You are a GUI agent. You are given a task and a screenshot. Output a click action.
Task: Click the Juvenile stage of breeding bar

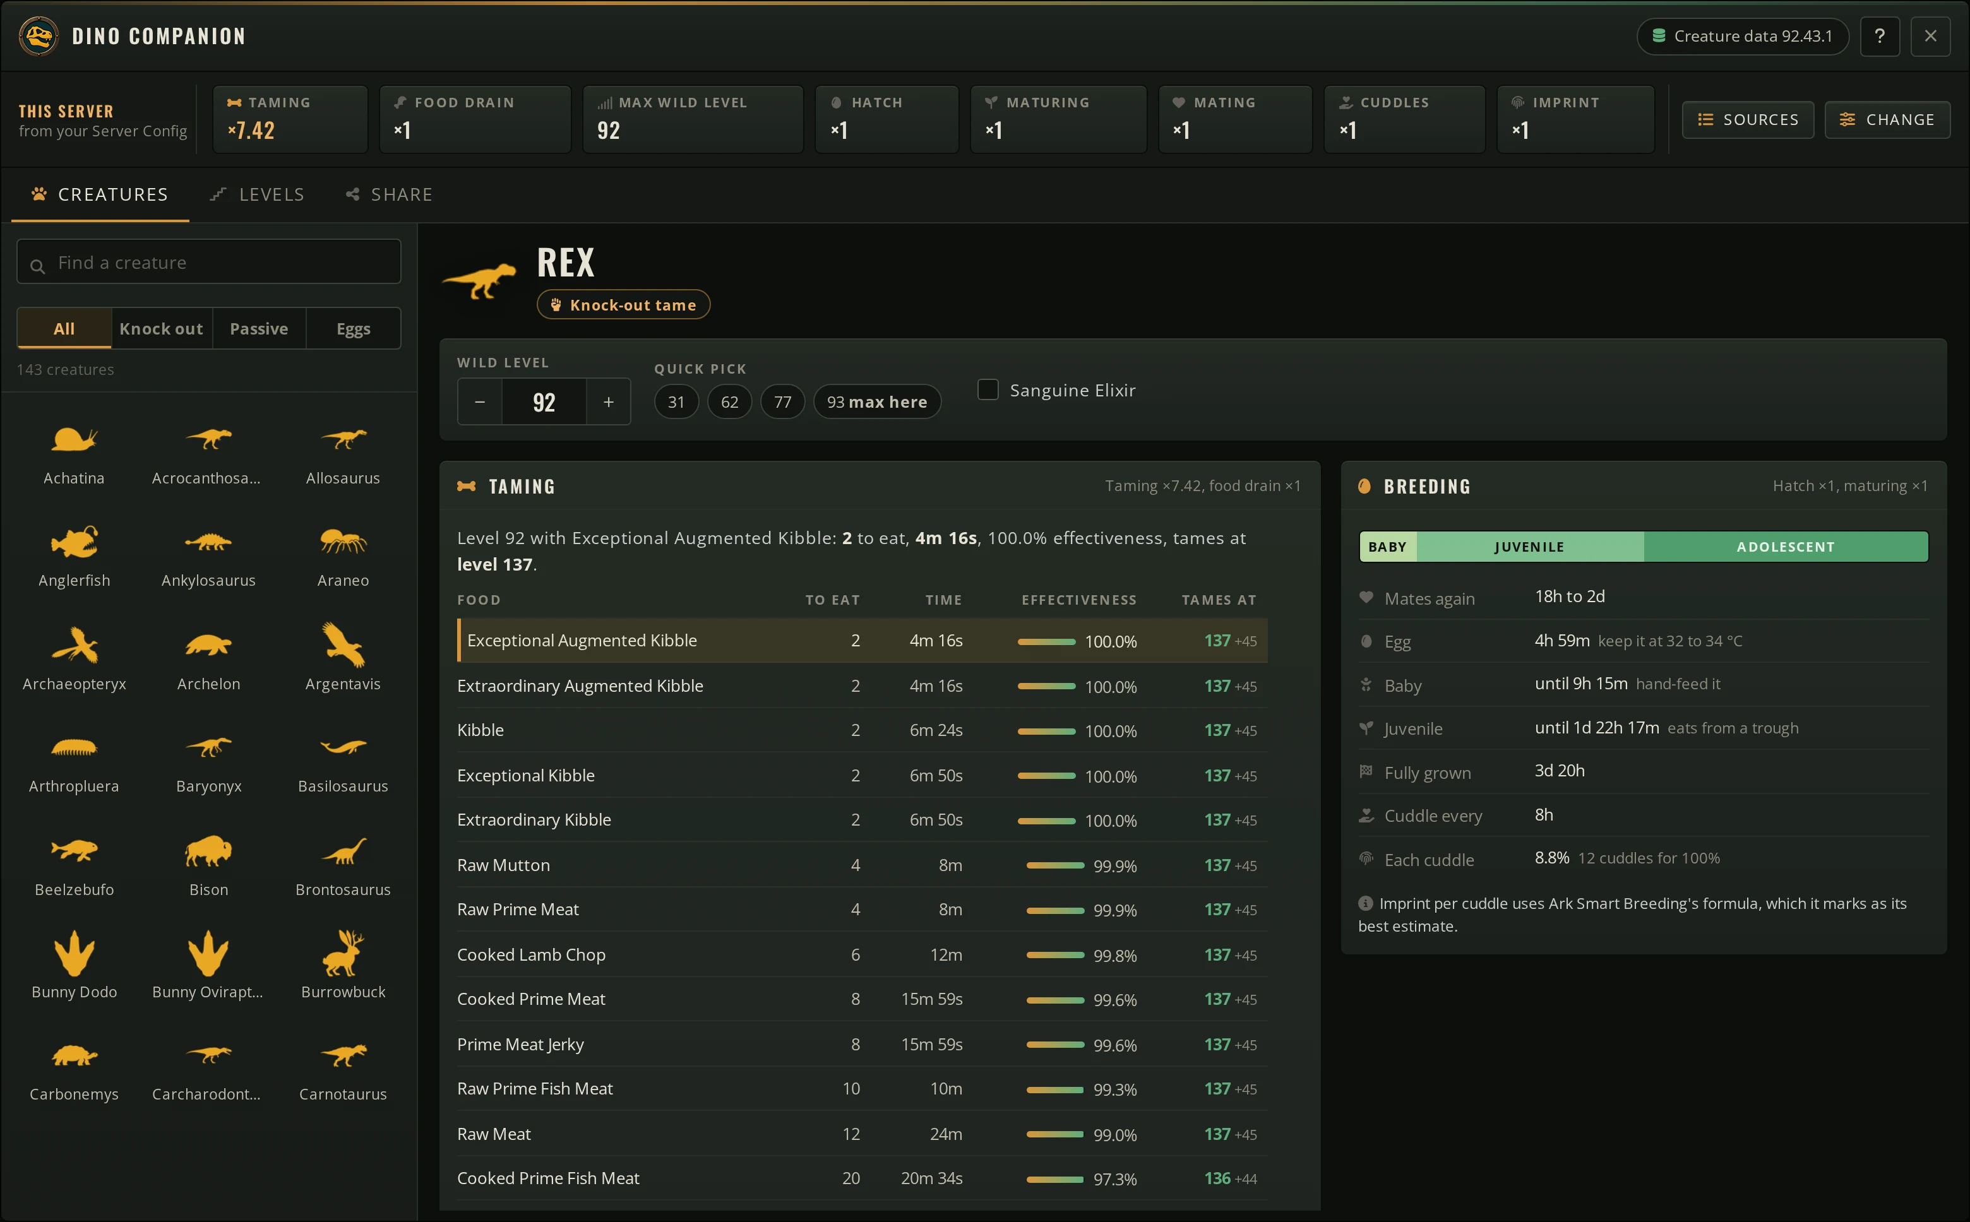click(x=1529, y=547)
